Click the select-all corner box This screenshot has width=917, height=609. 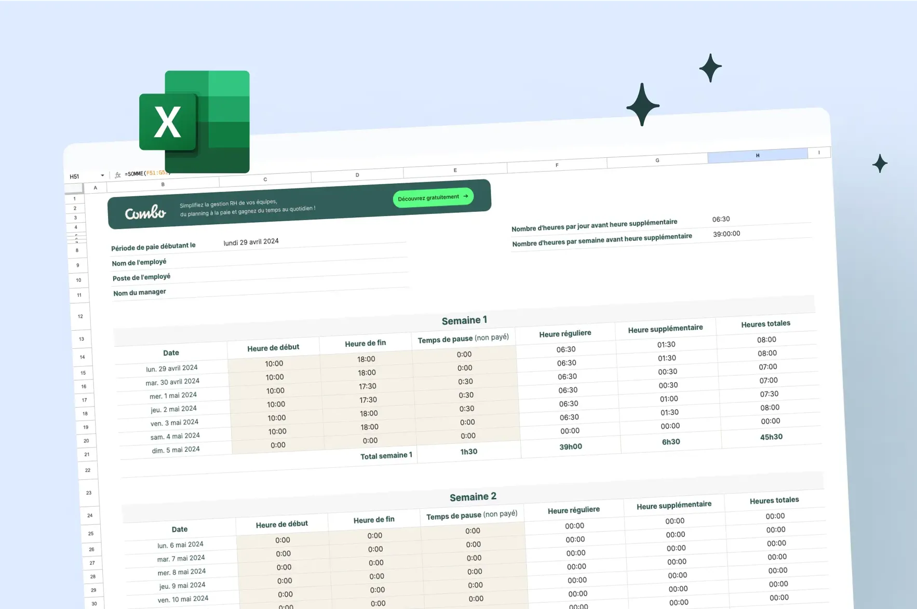[74, 188]
